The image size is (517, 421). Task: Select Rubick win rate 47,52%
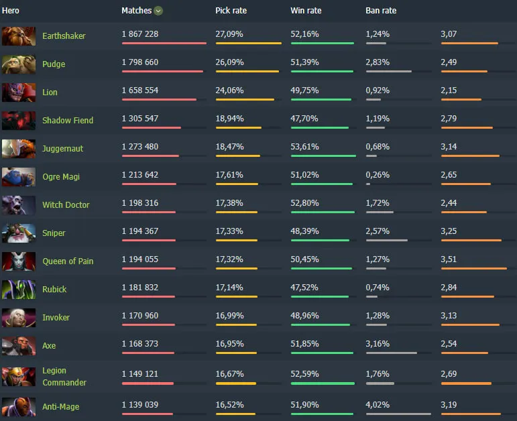point(304,288)
